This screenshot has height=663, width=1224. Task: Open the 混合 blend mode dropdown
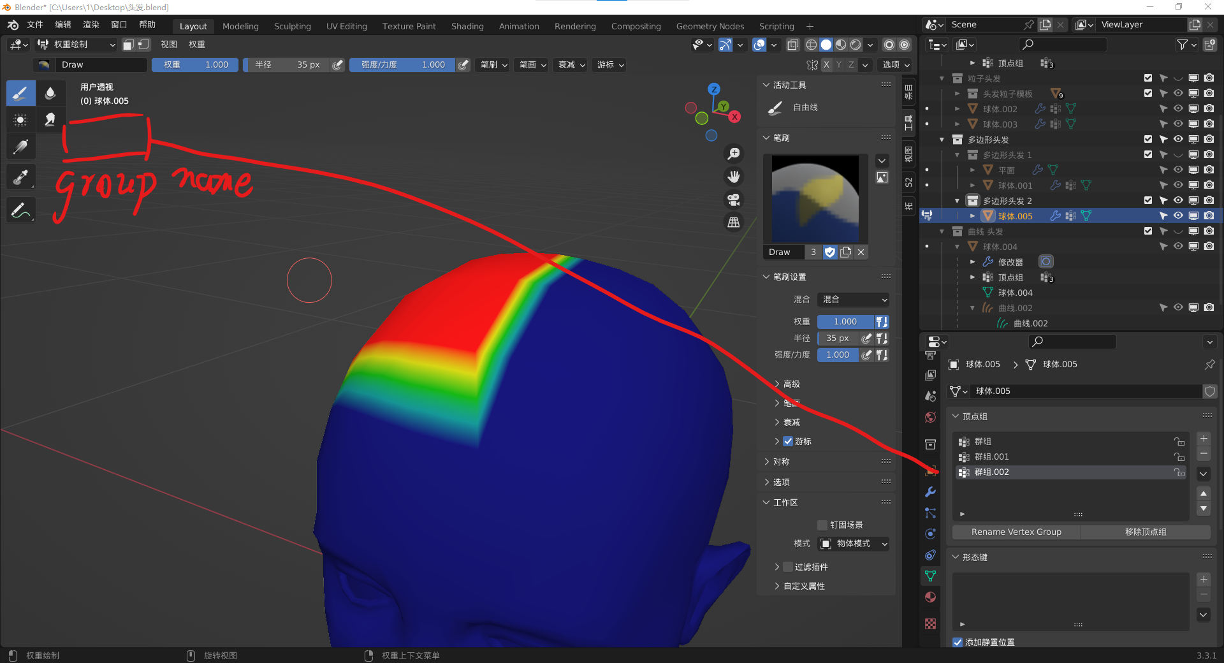point(854,300)
